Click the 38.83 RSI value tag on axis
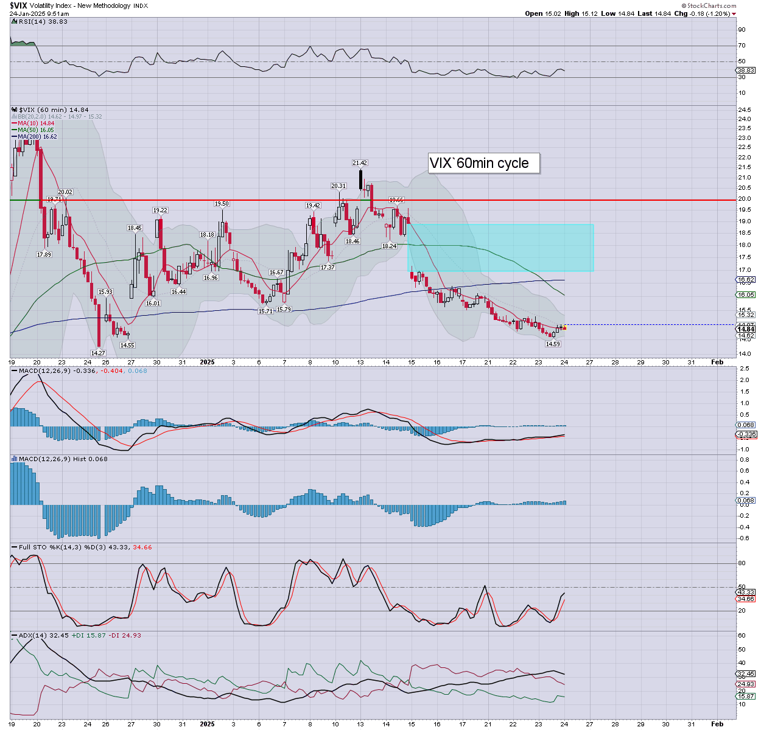The image size is (761, 730). [746, 71]
